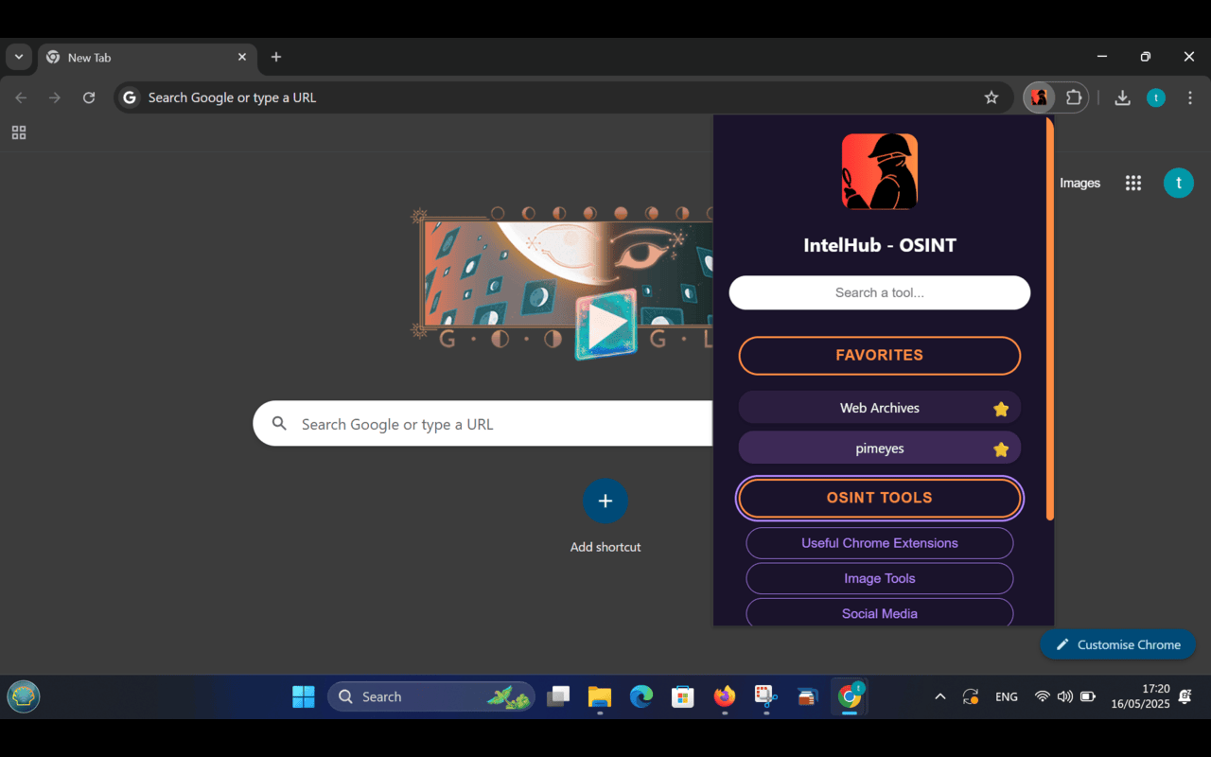Expand hidden icons in the system tray
1211x757 pixels.
pyautogui.click(x=939, y=696)
